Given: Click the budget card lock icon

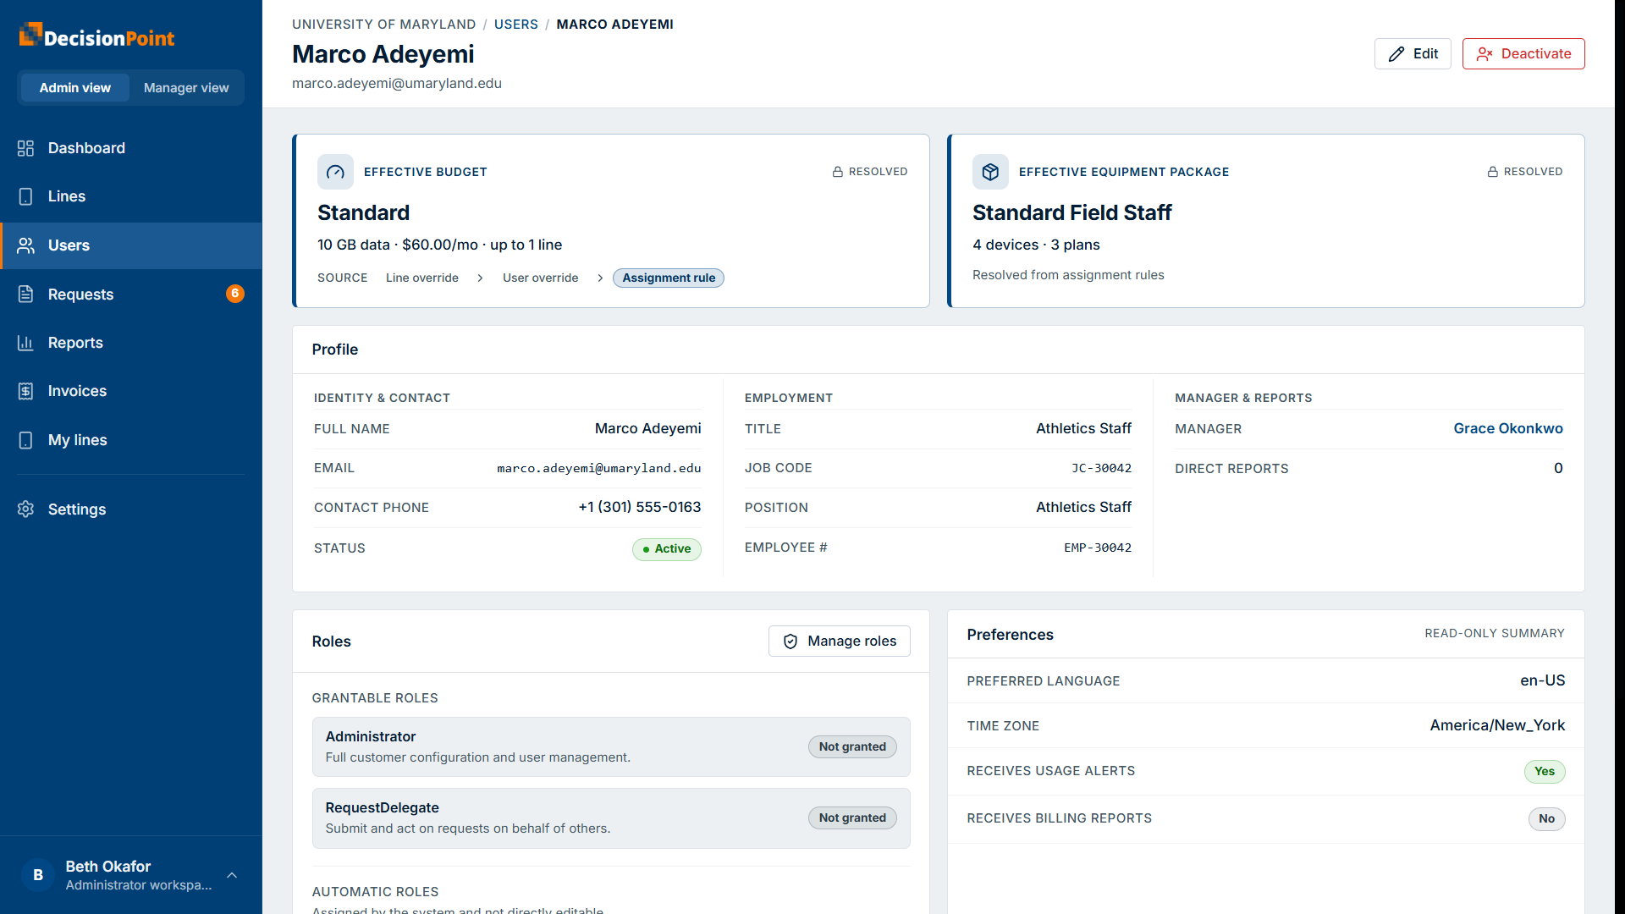Looking at the screenshot, I should [838, 172].
